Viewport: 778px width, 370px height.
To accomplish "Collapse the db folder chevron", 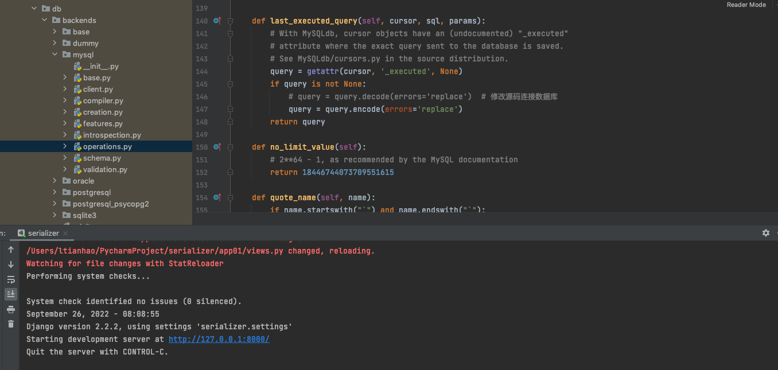I will 34,9.
